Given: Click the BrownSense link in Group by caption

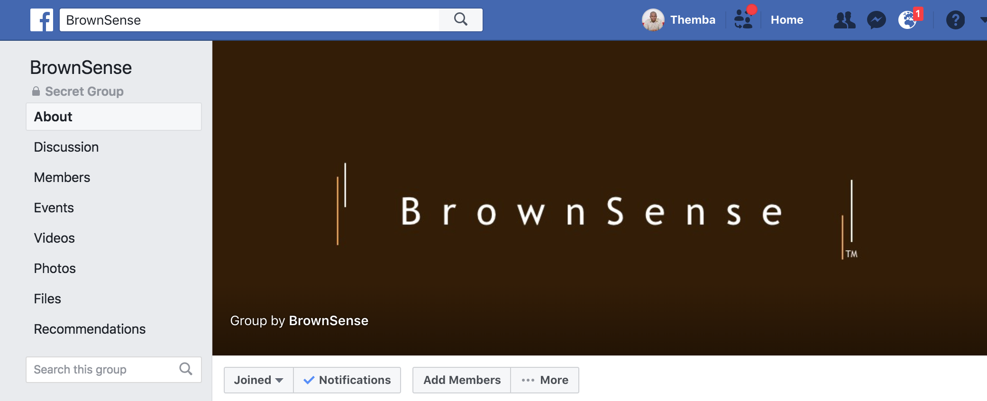Looking at the screenshot, I should coord(329,321).
